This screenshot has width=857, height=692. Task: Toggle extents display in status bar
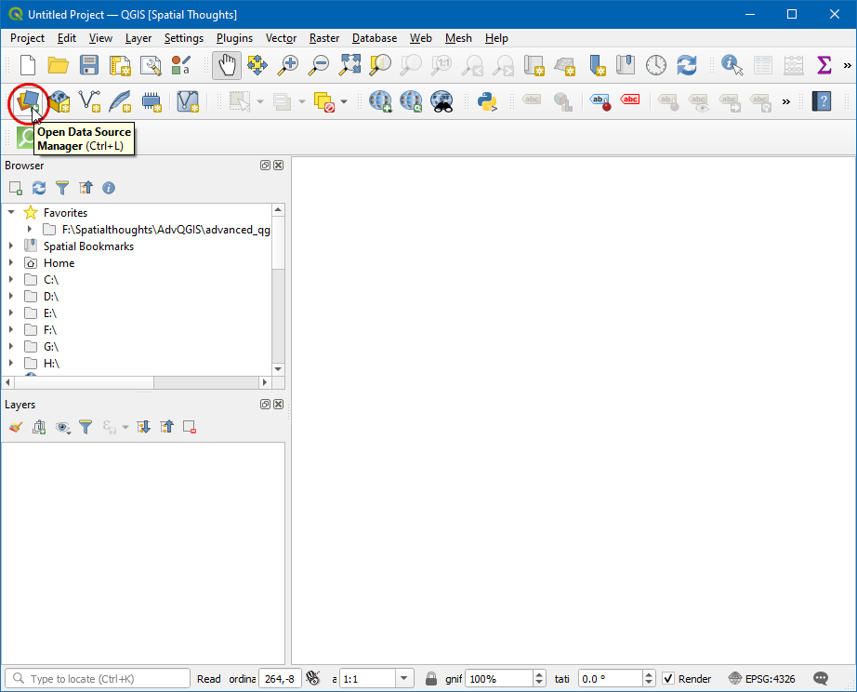pos(313,679)
